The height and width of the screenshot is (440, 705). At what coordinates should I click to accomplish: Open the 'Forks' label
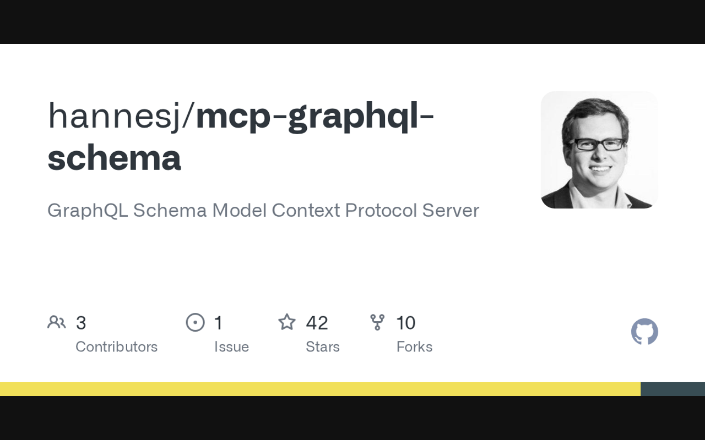tap(414, 346)
